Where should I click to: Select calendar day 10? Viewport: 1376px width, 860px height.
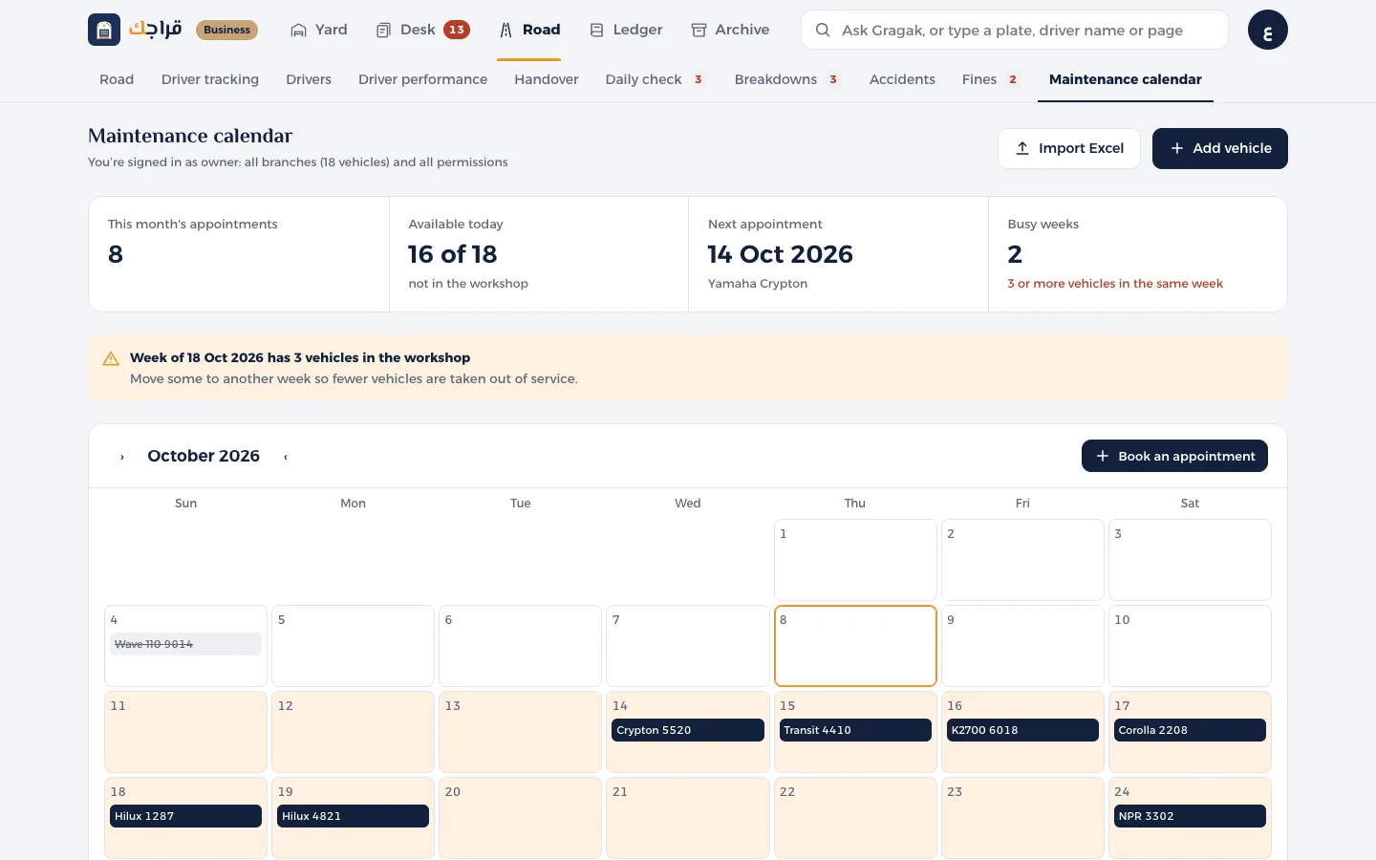click(x=1190, y=646)
